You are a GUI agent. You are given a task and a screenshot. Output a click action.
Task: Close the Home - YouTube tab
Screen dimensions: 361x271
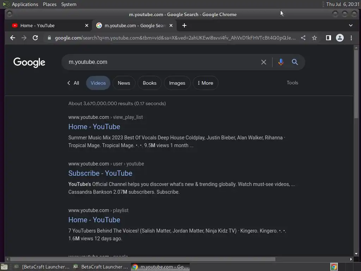tap(87, 25)
